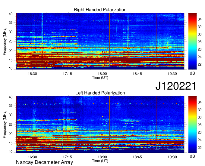Click the dB unit label under the bottom colorbar
This screenshot has height=166, width=205.
coord(192,156)
